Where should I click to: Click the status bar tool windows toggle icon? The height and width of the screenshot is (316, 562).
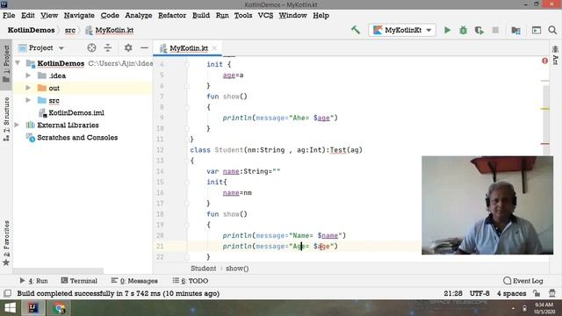click(x=7, y=293)
